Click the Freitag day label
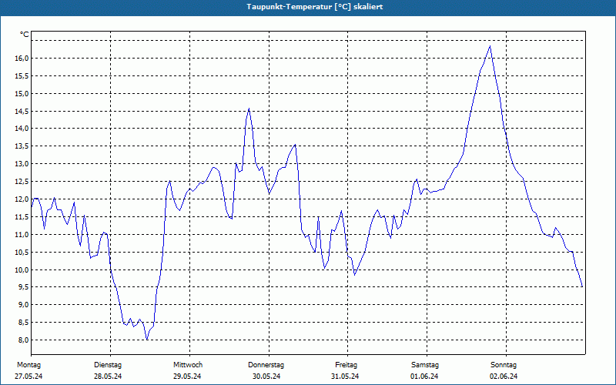The image size is (616, 385). 346,365
